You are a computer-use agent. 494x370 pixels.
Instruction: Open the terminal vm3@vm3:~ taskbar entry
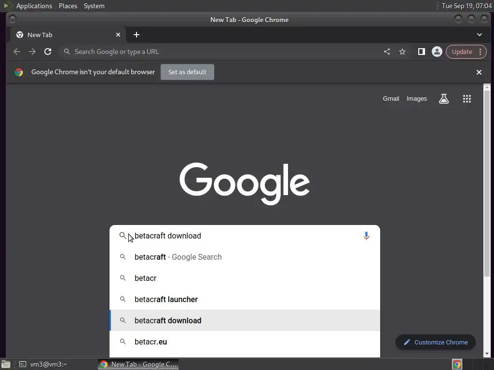43,364
